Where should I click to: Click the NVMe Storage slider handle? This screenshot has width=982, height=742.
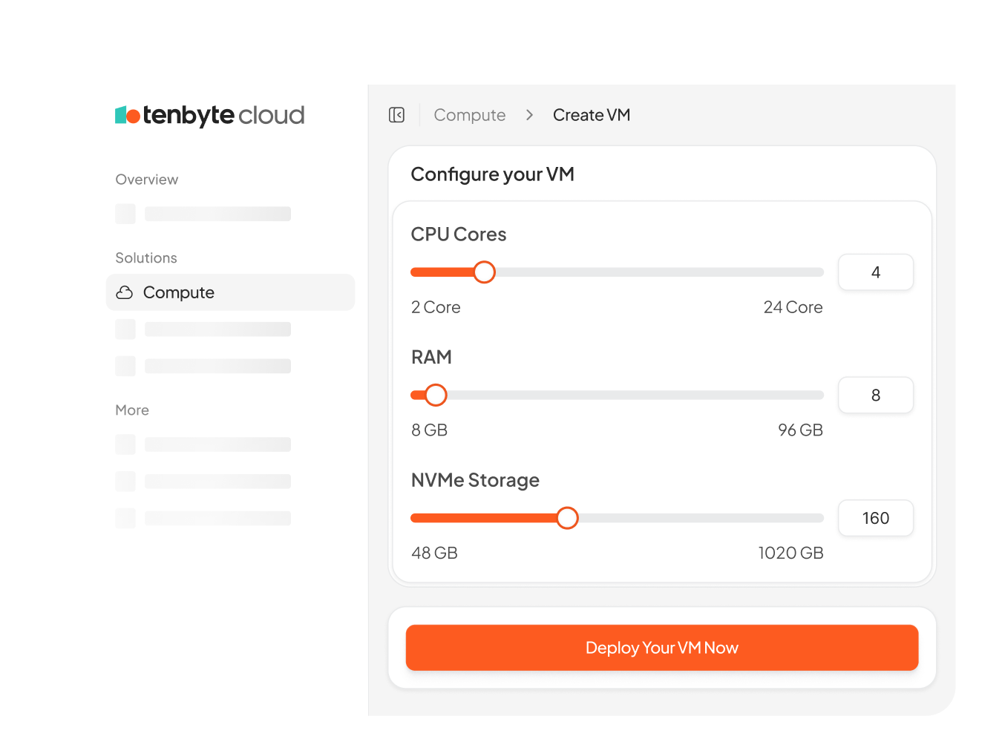coord(567,518)
